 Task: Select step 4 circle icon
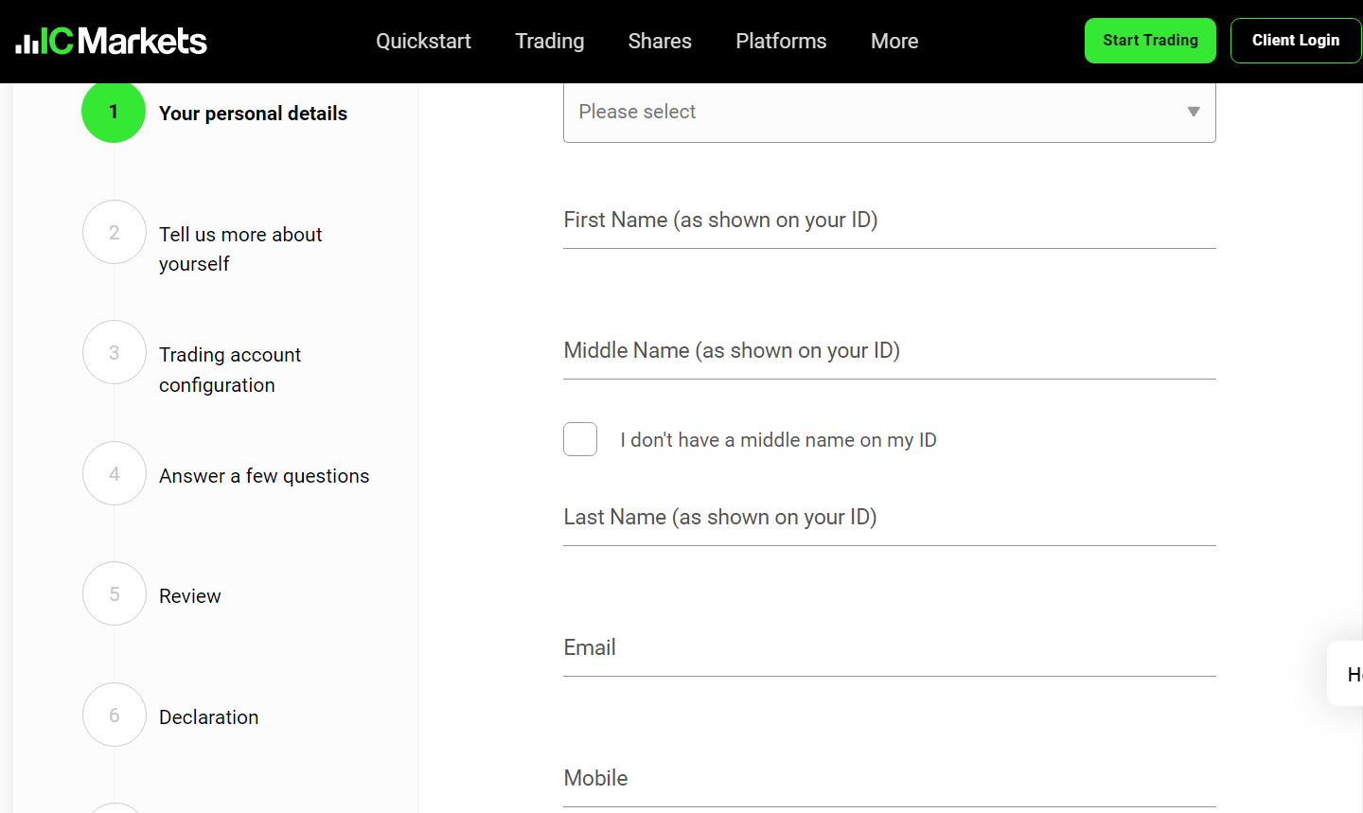(114, 473)
